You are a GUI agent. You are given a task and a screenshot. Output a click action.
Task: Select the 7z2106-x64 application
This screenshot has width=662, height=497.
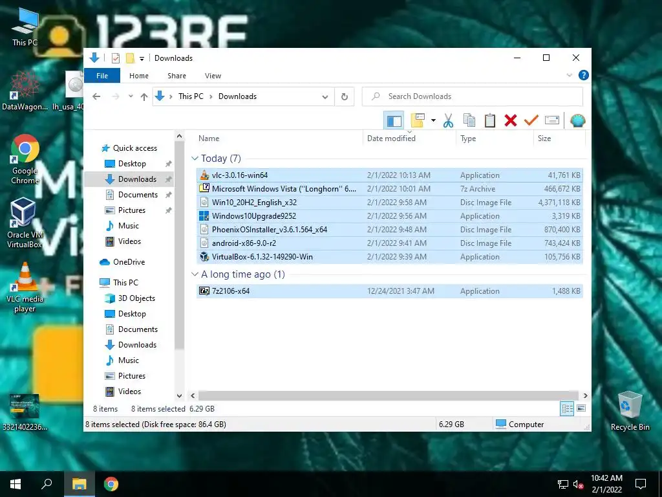tap(389, 291)
